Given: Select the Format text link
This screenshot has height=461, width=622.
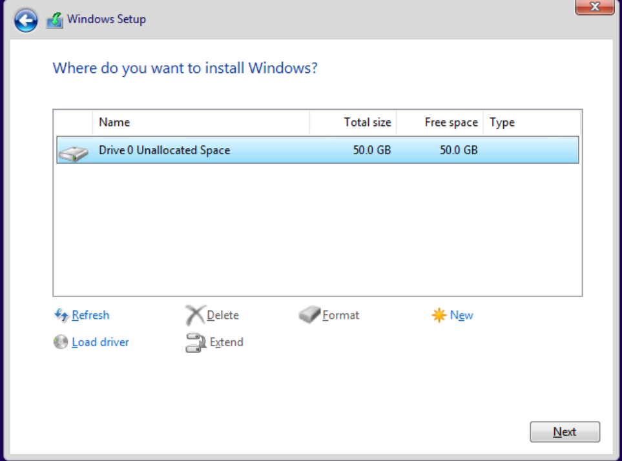Looking at the screenshot, I should click(341, 315).
